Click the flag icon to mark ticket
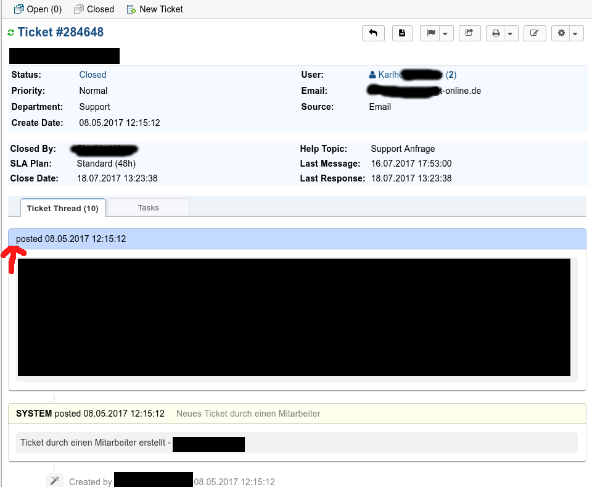Viewport: 592px width, 487px height. coord(430,33)
